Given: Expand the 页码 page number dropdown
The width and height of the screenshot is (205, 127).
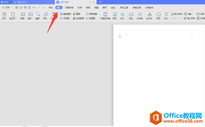Looking at the screenshot, I should [x=117, y=18].
